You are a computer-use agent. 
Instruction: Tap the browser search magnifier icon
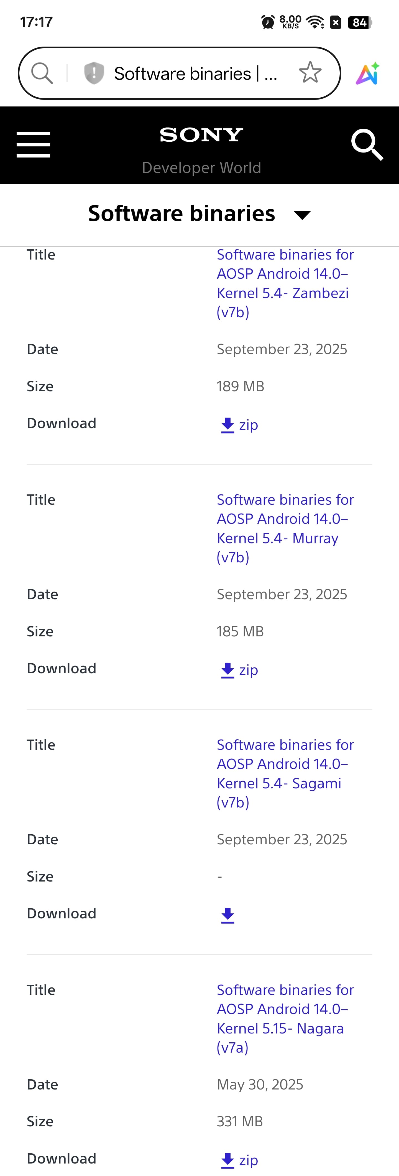coord(42,73)
